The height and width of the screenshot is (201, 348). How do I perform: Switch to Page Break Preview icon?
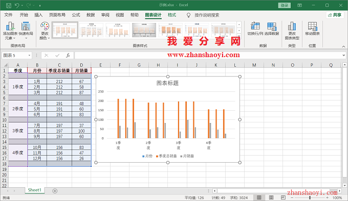coord(283,197)
